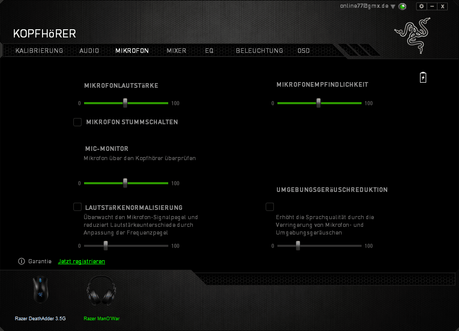Click the Mikrofonlautstärke slider handle
The width and height of the screenshot is (459, 331).
125,103
